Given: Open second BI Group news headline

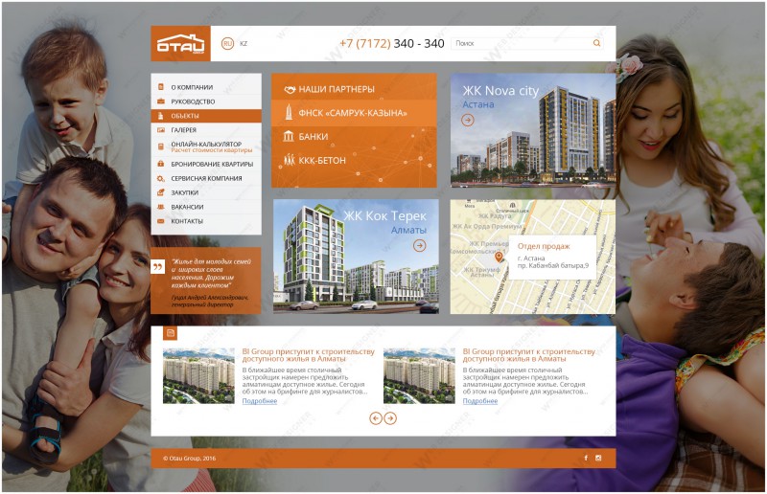Looking at the screenshot, I should coord(529,355).
